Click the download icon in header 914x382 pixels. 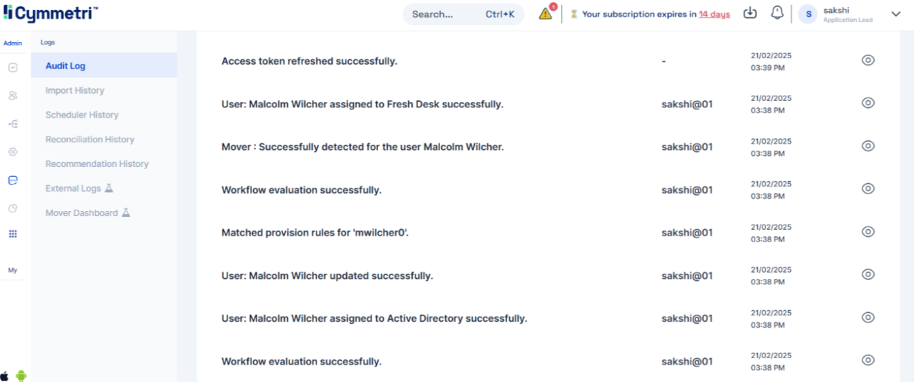[x=750, y=14]
